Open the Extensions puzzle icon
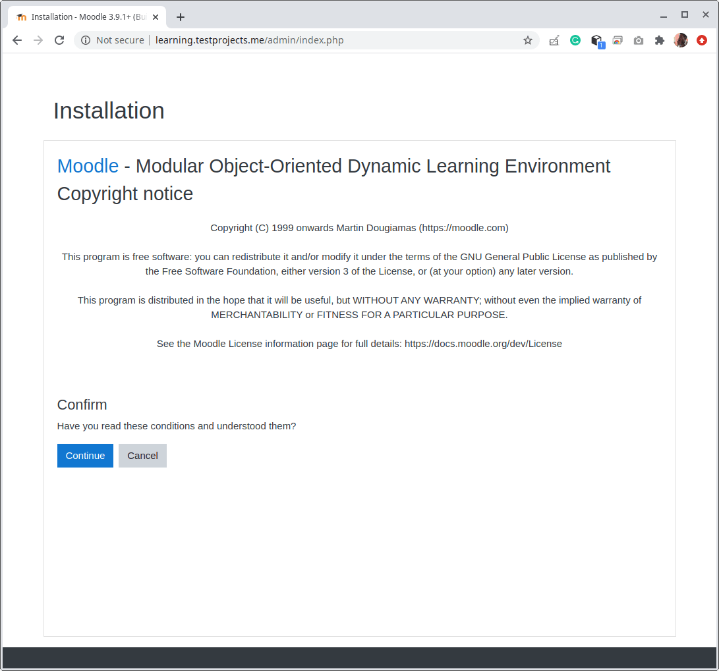This screenshot has height=671, width=719. tap(660, 40)
